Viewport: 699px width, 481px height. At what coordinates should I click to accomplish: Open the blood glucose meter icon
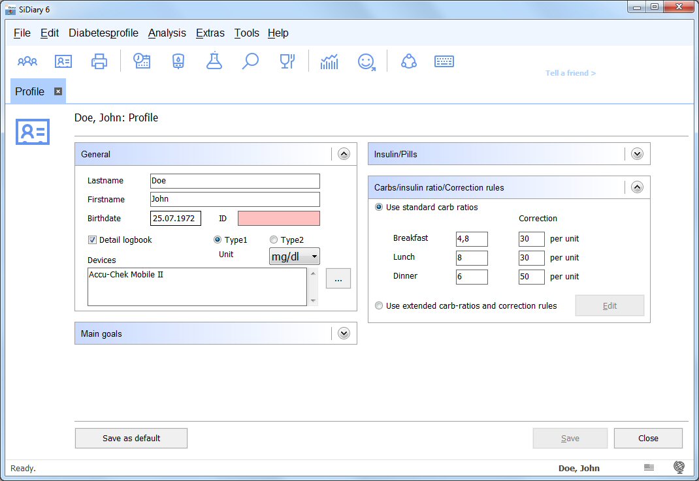(x=178, y=61)
